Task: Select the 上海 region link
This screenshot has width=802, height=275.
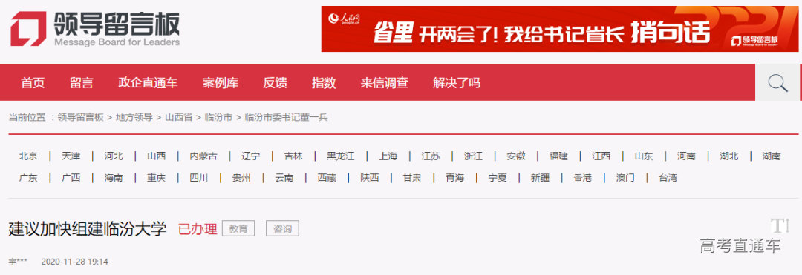Action: (x=388, y=156)
